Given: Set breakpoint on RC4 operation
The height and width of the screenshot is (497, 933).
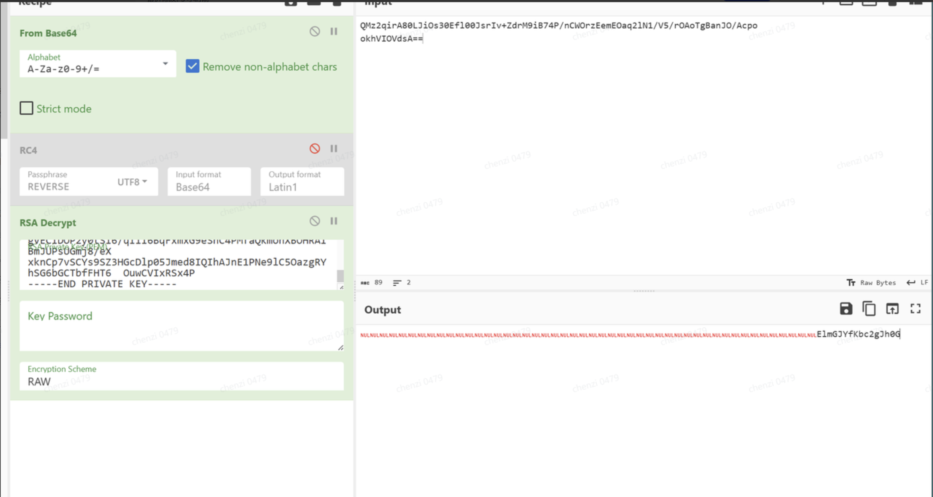Looking at the screenshot, I should (334, 148).
